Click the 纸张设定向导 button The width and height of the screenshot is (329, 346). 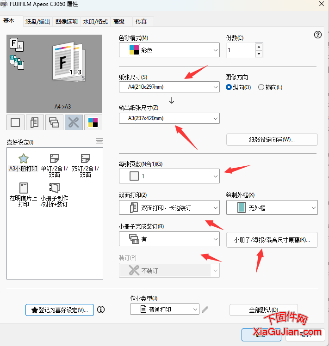272,140
